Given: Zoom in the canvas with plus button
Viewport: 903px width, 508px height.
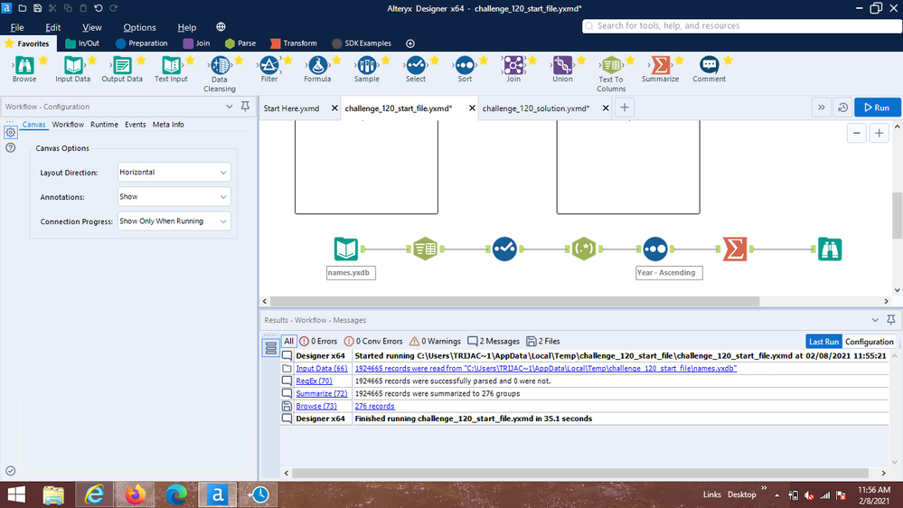Looking at the screenshot, I should pos(879,133).
